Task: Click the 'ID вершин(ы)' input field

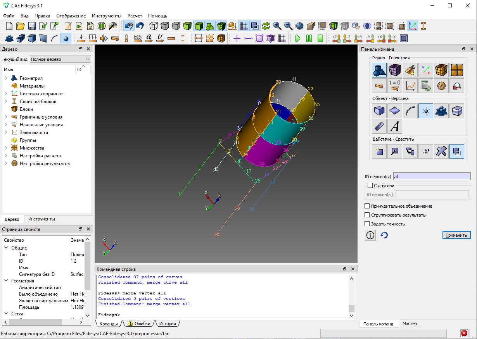Action: (432, 176)
